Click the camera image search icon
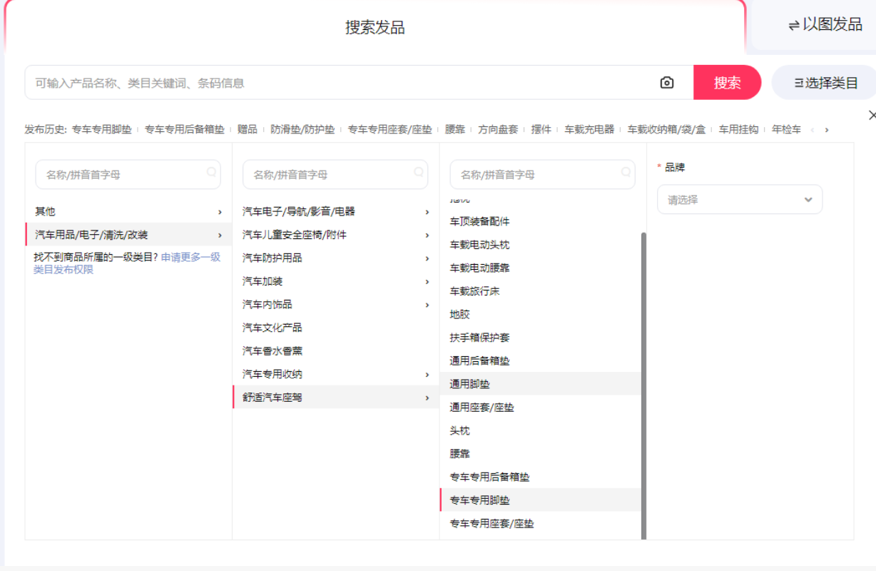 coord(666,83)
